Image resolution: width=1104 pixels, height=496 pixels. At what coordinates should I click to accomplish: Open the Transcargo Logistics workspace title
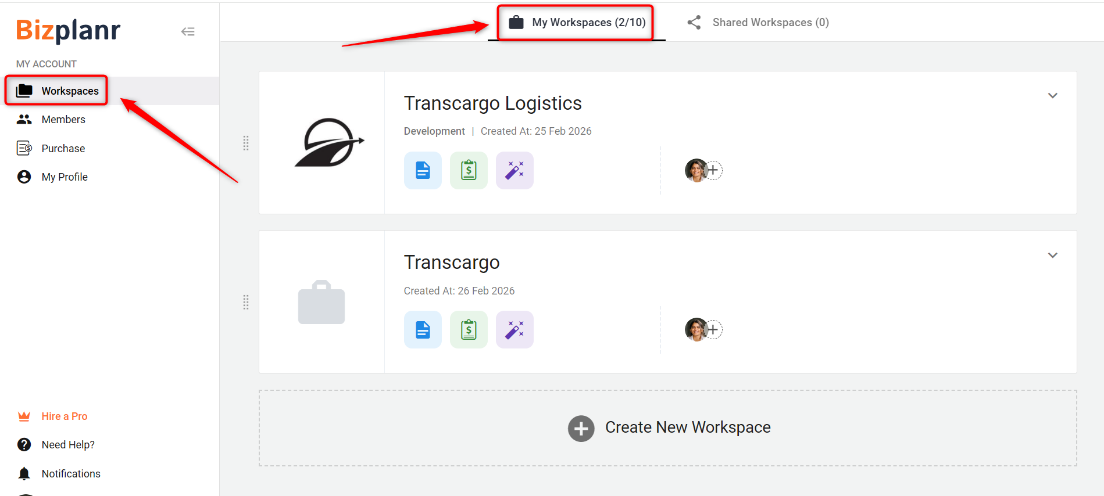[492, 103]
